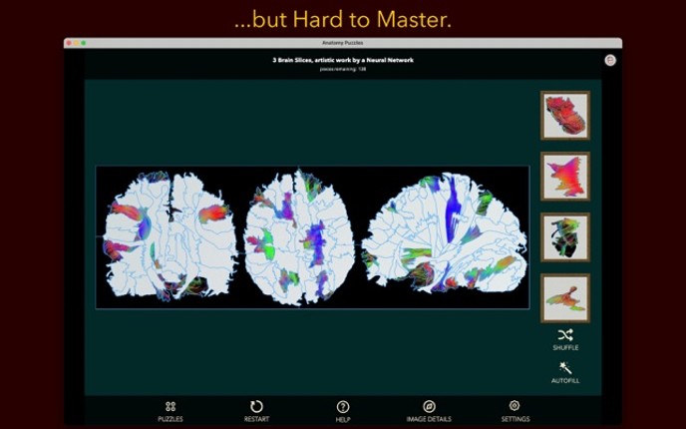This screenshot has height=429, width=686.
Task: Close the Anatomy Puzzles window
Action: pos(69,44)
